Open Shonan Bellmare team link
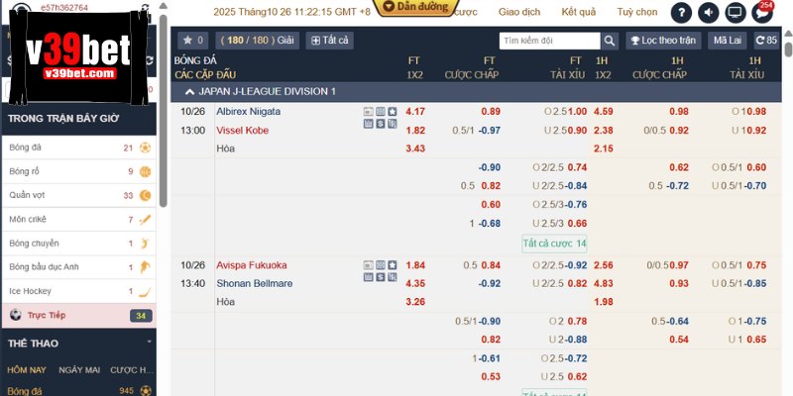The image size is (793, 396). tap(255, 283)
